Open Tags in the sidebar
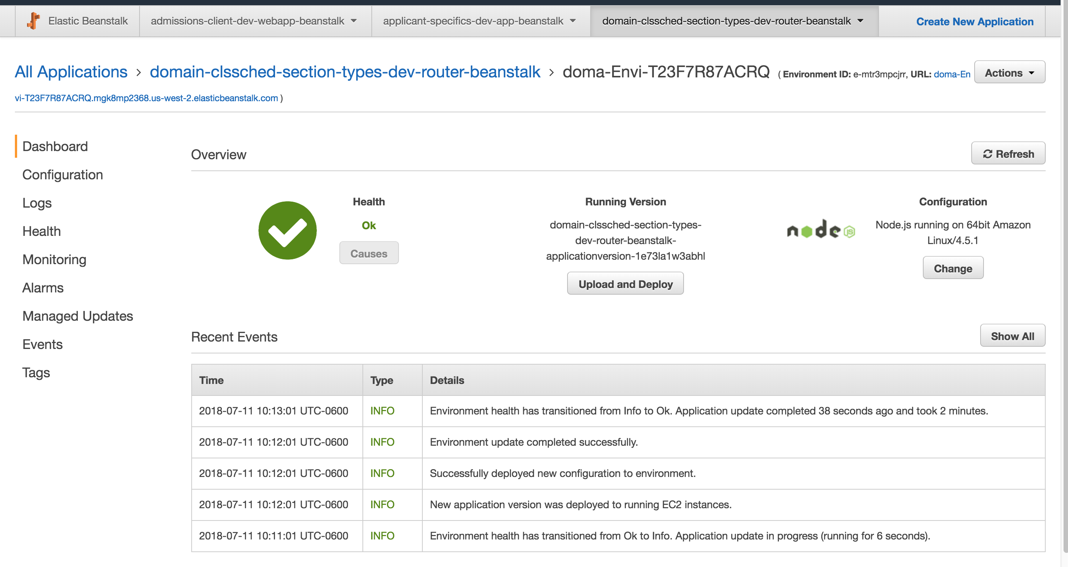The image size is (1068, 567). point(36,373)
